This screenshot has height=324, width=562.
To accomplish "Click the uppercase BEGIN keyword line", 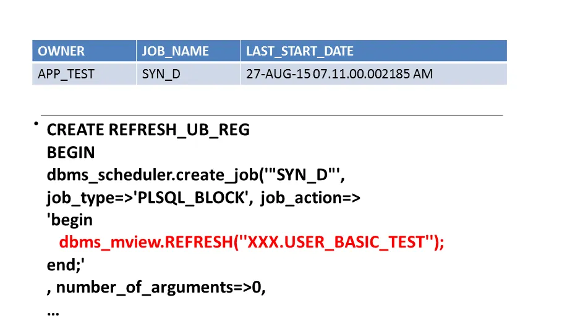I will tap(70, 152).
